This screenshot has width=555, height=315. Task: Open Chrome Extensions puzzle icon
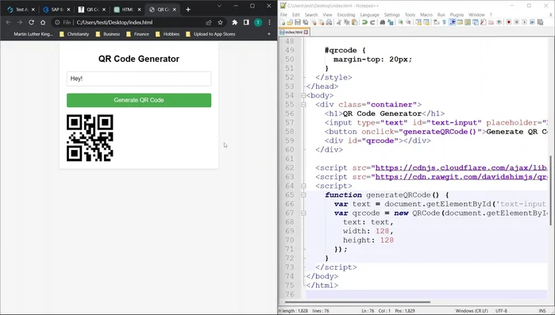tap(234, 22)
